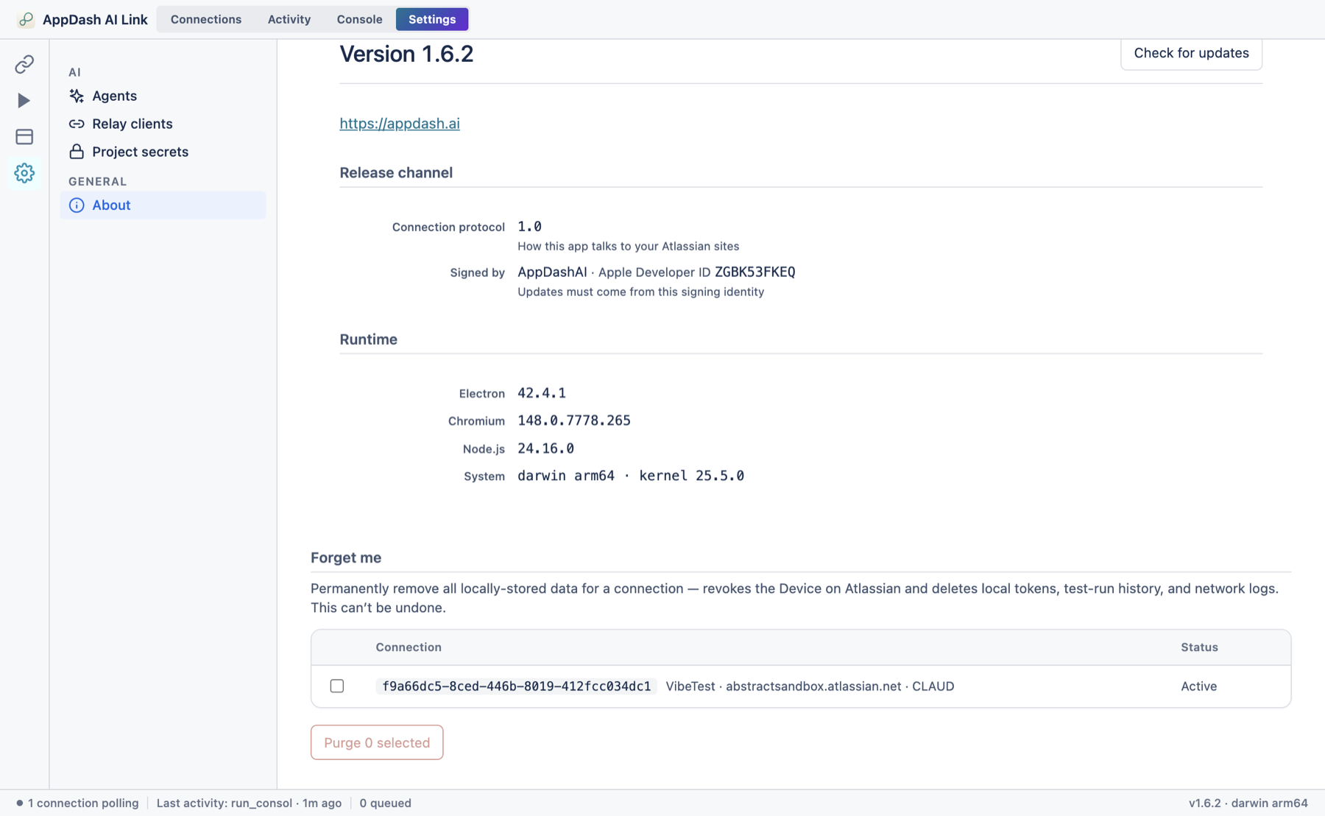This screenshot has height=816, width=1325.
Task: Open the Console tab
Action: [x=359, y=19]
